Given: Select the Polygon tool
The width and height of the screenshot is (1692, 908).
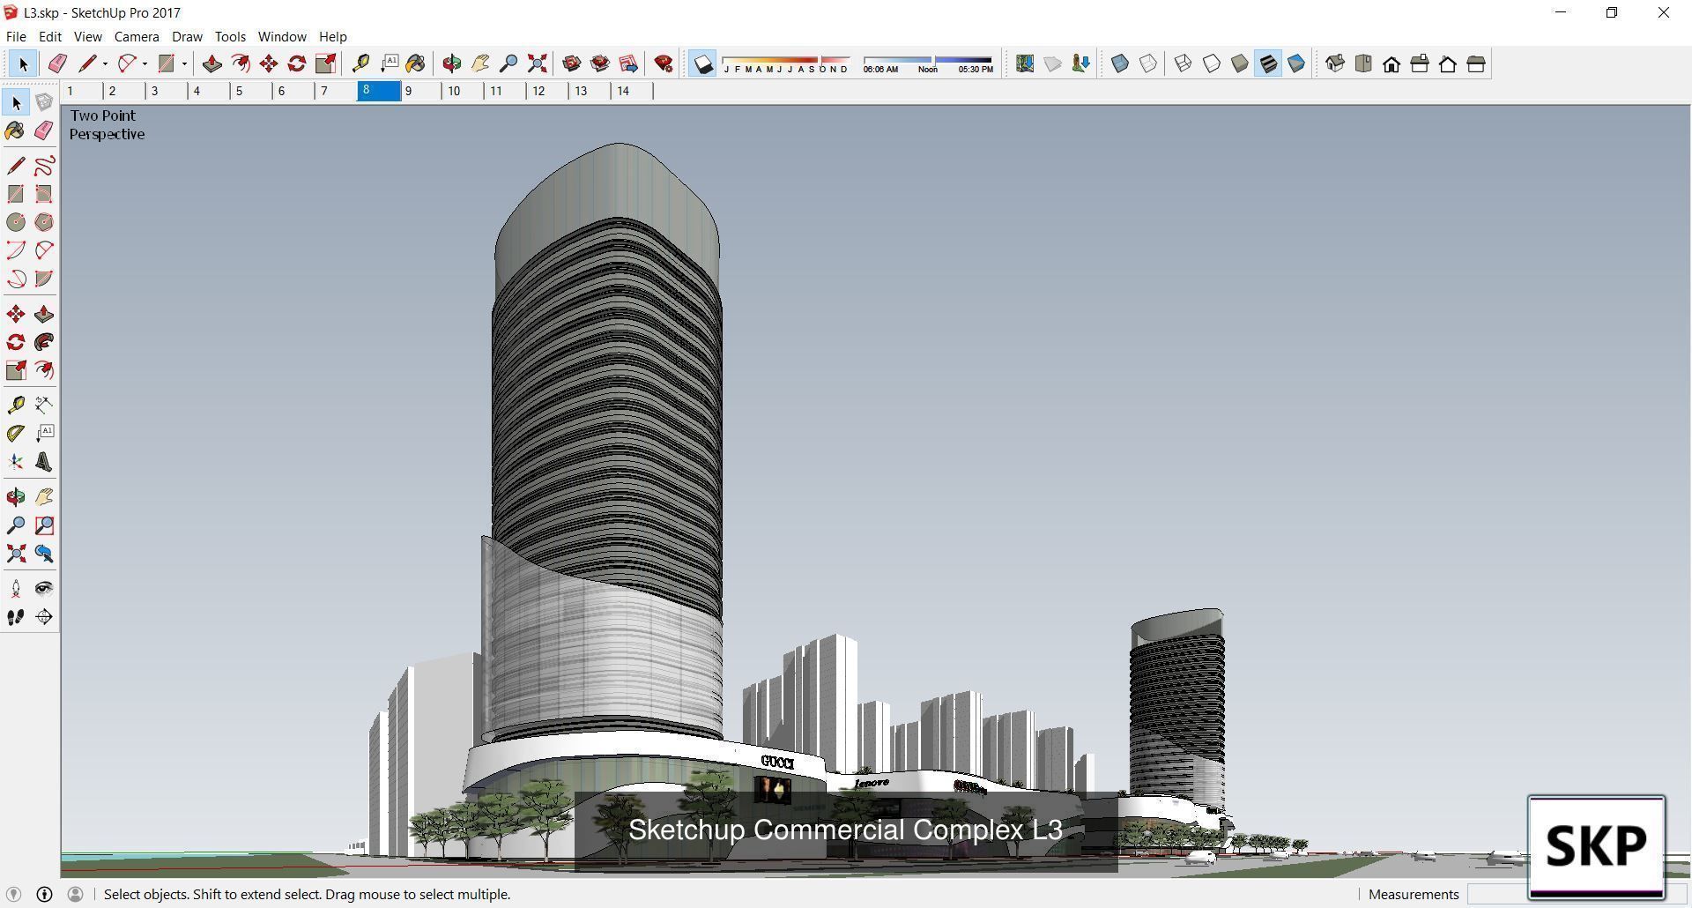Looking at the screenshot, I should [44, 222].
